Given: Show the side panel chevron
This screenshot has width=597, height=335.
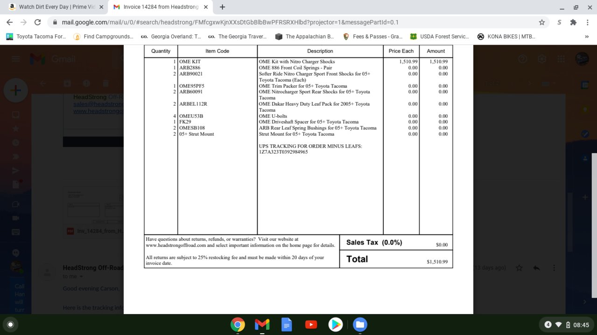Looking at the screenshot, I should point(585,302).
